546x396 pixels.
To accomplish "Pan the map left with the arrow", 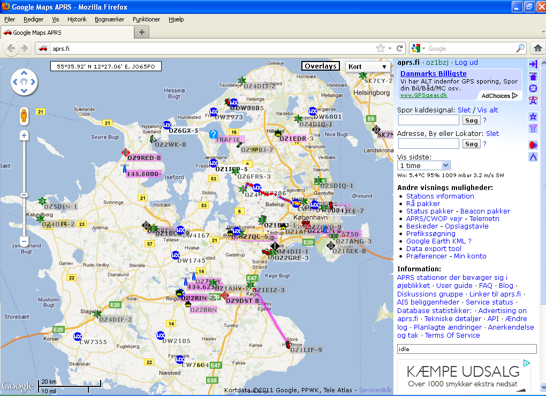I will click(x=15, y=82).
